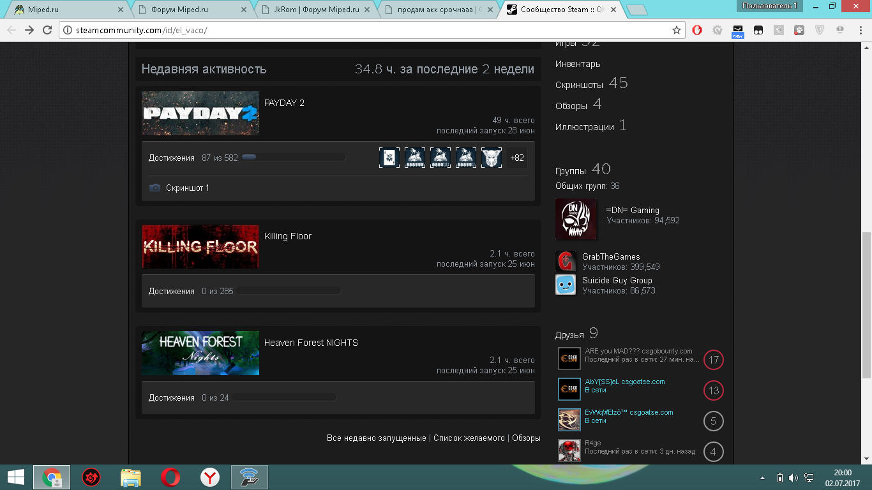Show the +82 more PAYDAY 2 achievements
872x490 pixels.
click(x=517, y=158)
